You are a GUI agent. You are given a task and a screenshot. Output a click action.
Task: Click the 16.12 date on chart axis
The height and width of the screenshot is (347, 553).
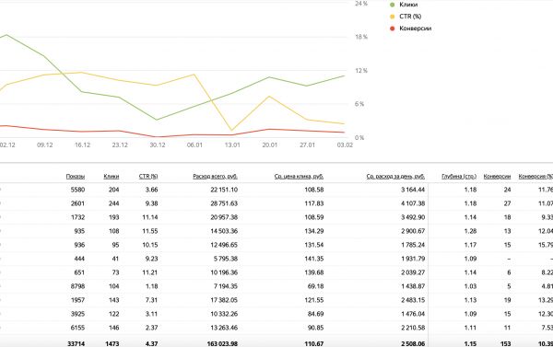(82, 145)
